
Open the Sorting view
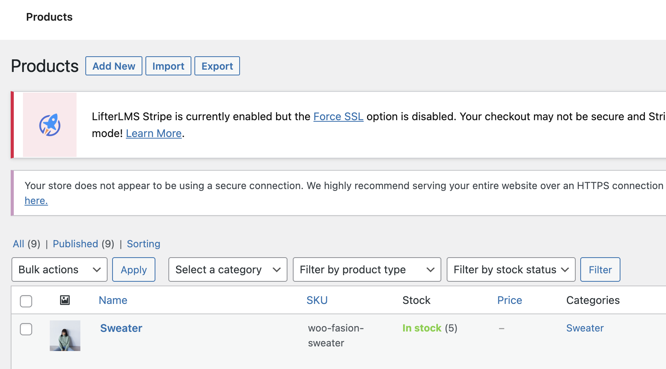point(143,244)
